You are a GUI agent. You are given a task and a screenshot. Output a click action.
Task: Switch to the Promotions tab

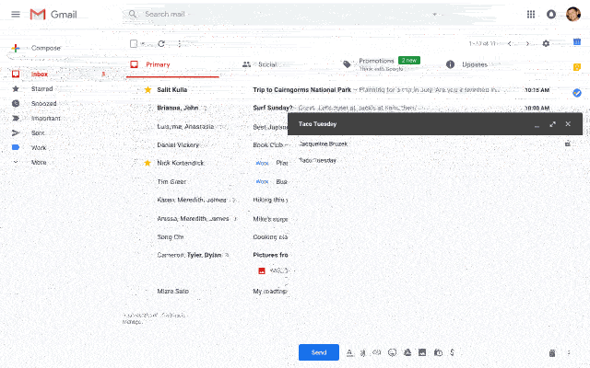[382, 64]
